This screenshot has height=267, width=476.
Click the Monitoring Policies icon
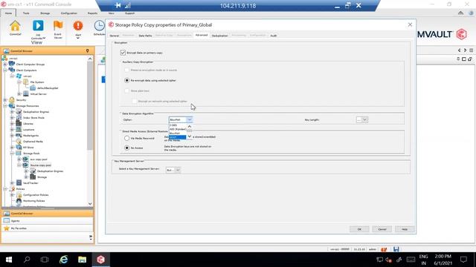pyautogui.click(x=19, y=201)
